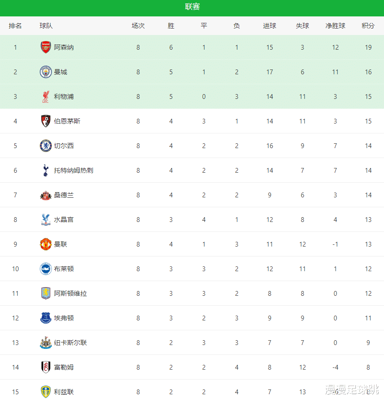Open the 阿斯顿维拉 team link

[70, 294]
